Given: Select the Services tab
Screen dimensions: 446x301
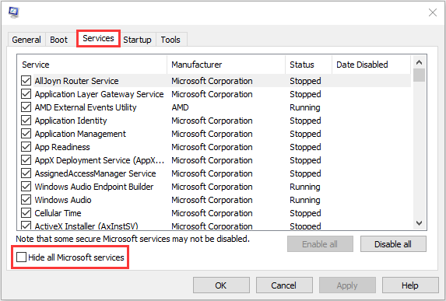Looking at the screenshot, I should pyautogui.click(x=98, y=38).
